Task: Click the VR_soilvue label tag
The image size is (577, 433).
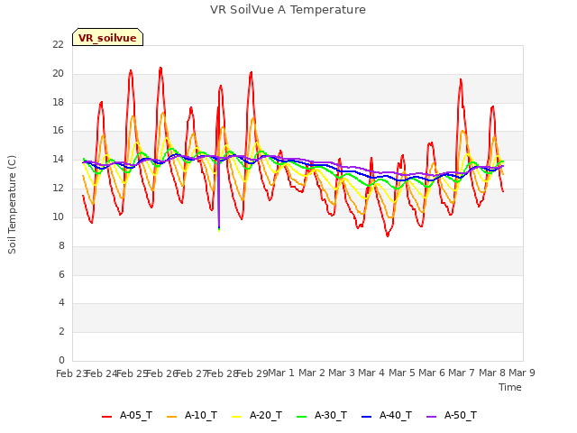Action: pyautogui.click(x=107, y=37)
